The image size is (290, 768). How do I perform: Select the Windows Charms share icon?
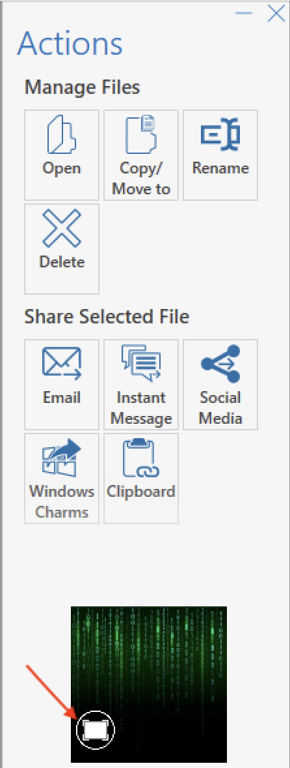click(62, 457)
